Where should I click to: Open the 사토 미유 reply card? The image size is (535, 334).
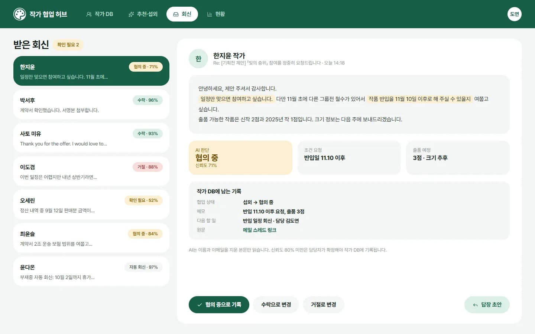coord(91,138)
